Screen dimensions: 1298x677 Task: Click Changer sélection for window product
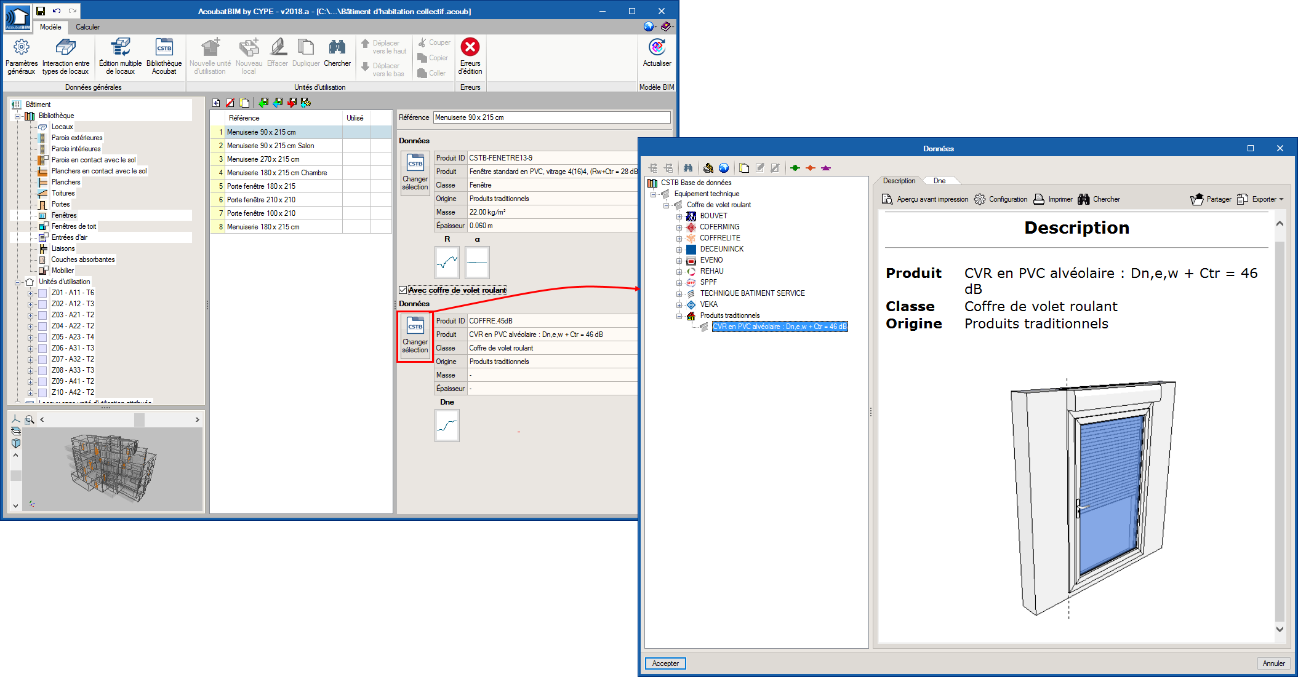(x=415, y=174)
